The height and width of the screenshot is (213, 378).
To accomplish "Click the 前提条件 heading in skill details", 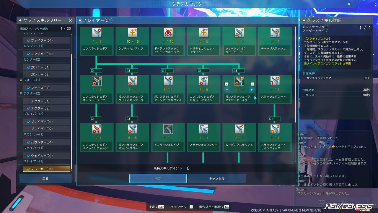I will coord(309,73).
